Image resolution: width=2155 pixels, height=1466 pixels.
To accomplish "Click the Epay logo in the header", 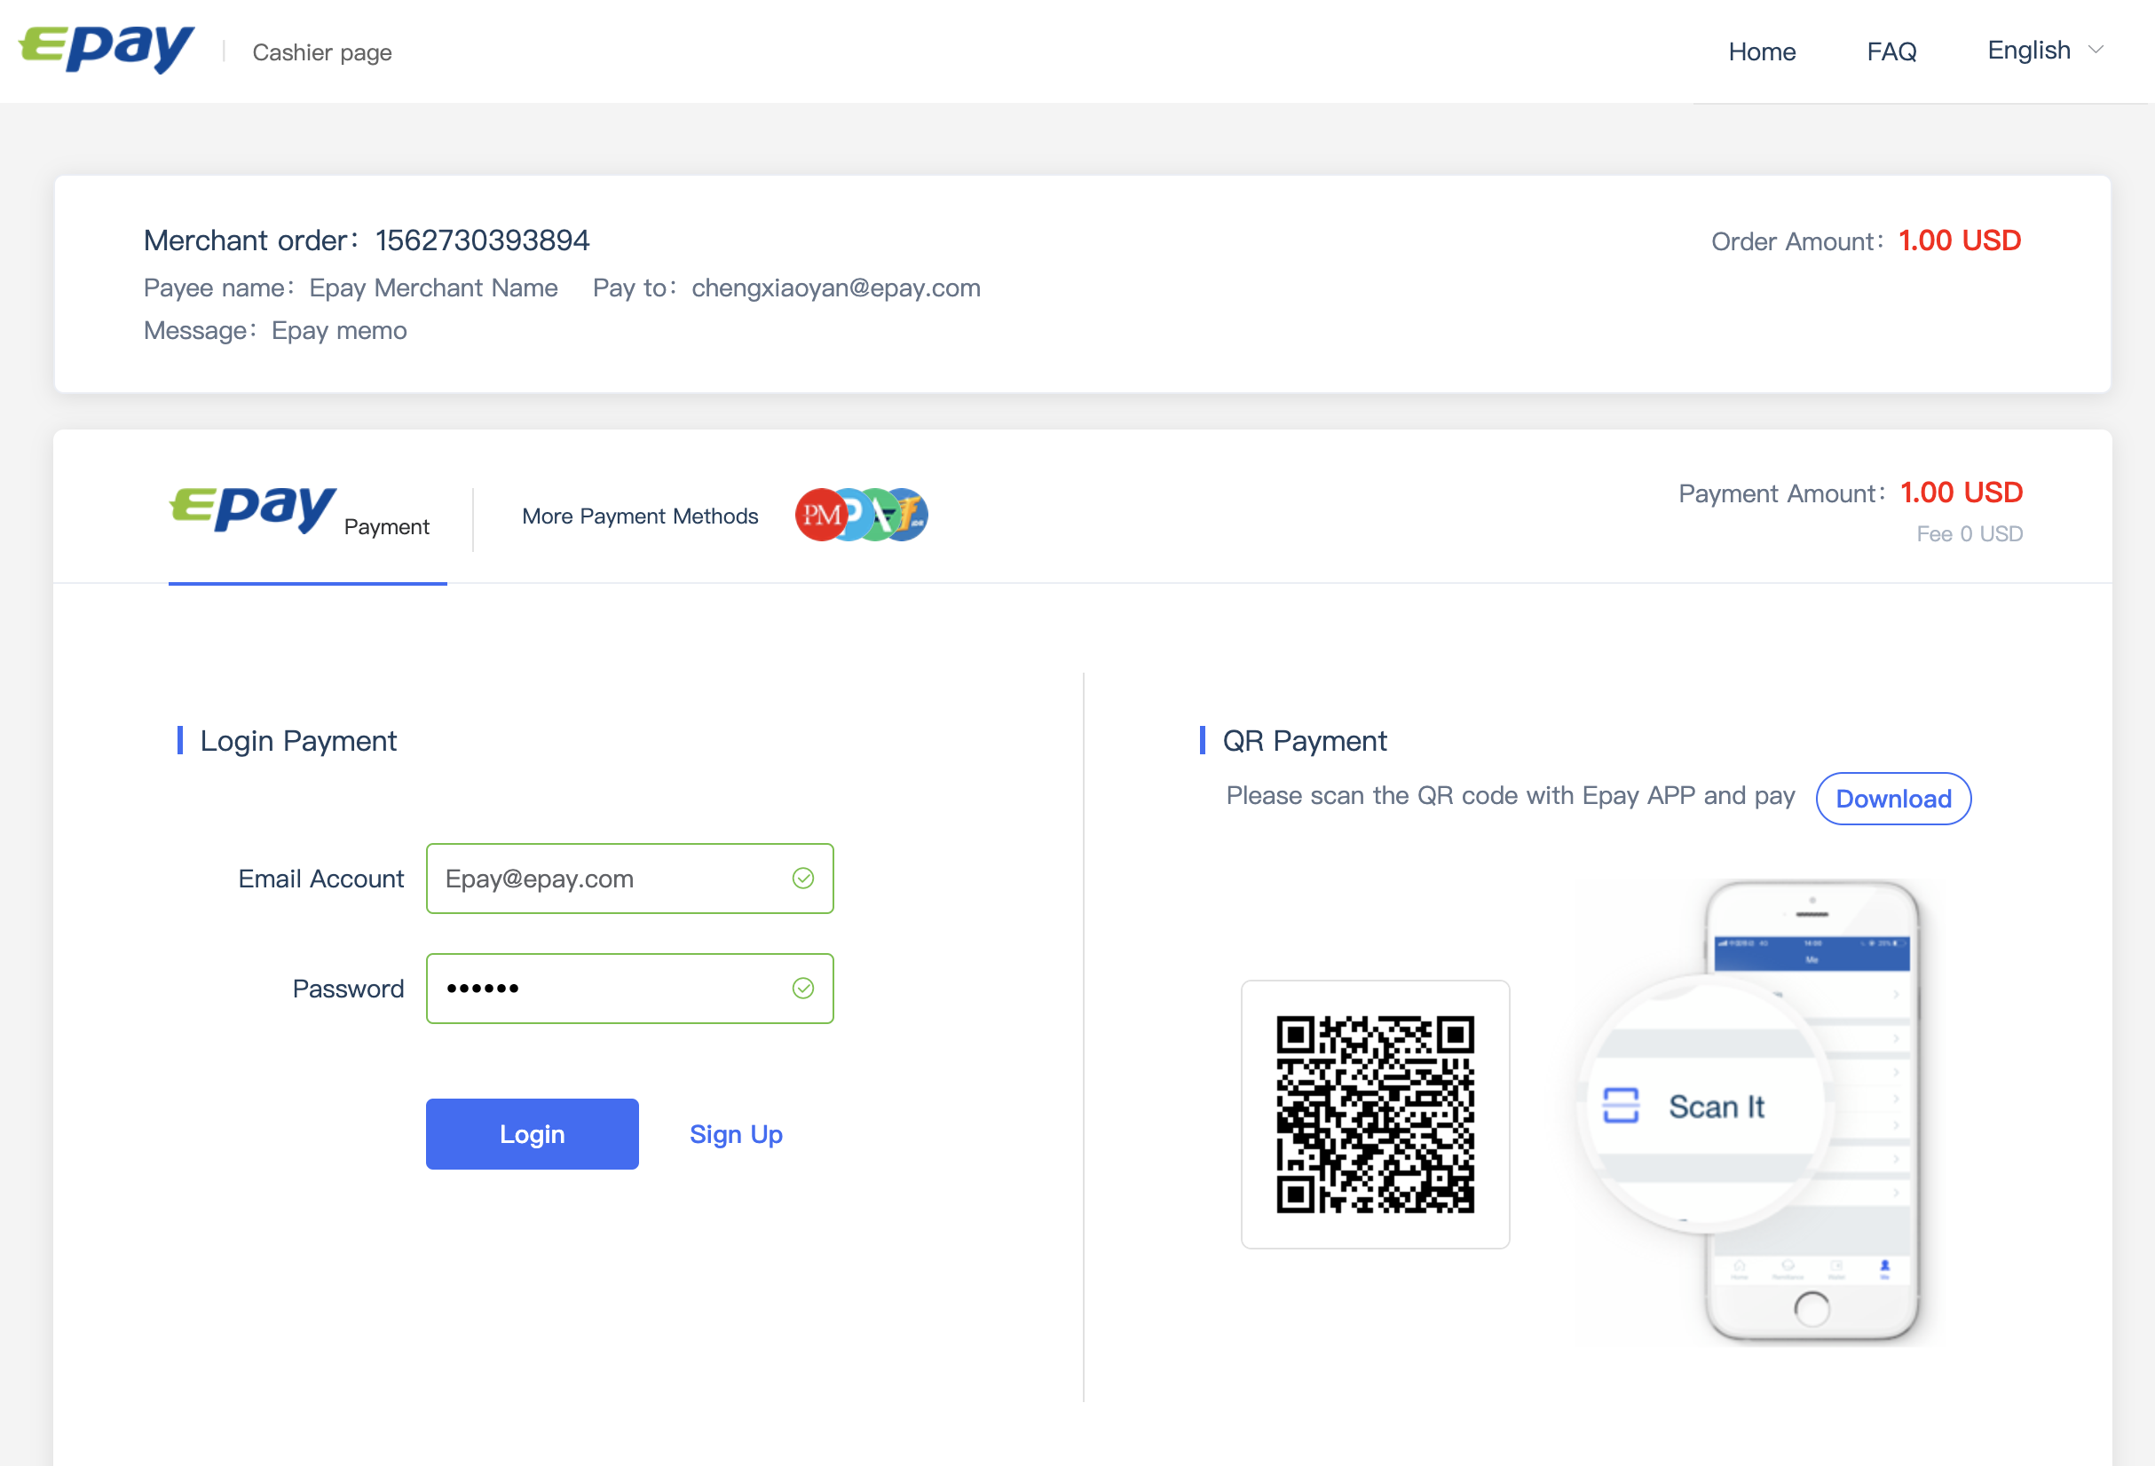I will tap(107, 48).
